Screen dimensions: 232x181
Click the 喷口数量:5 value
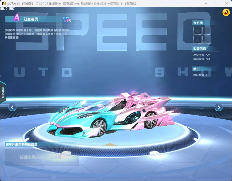(200, 75)
